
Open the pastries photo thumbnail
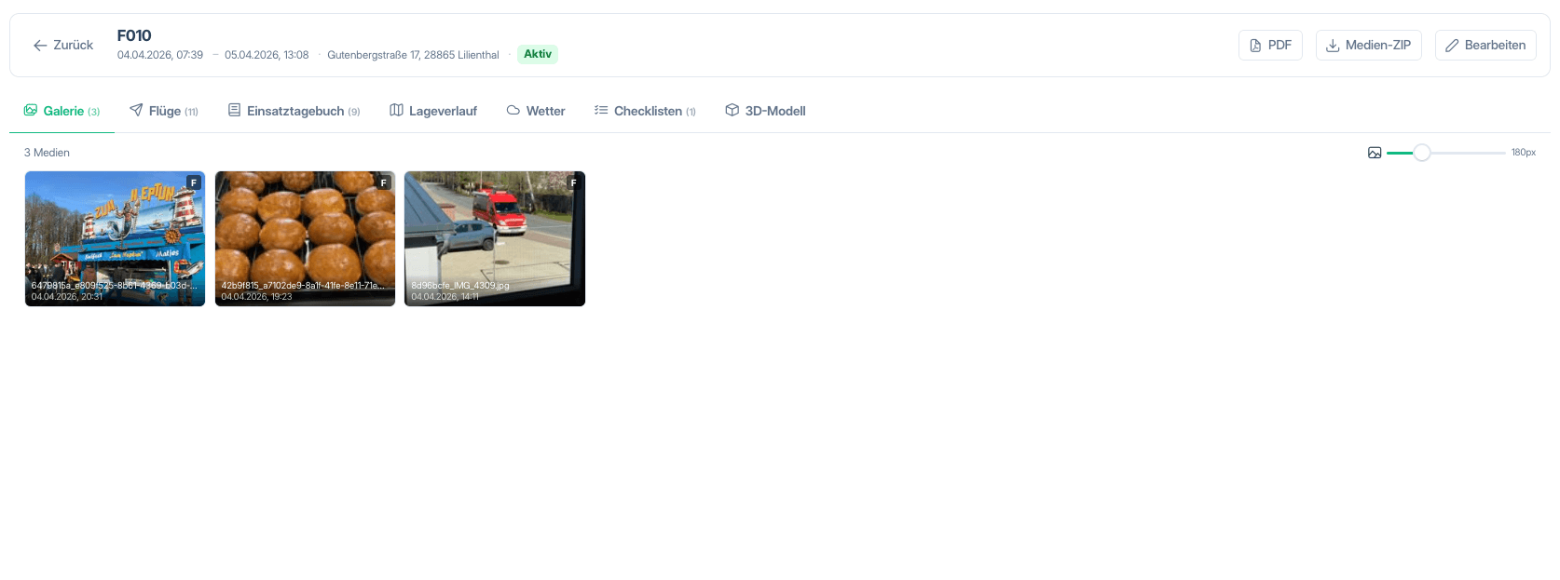pos(305,238)
